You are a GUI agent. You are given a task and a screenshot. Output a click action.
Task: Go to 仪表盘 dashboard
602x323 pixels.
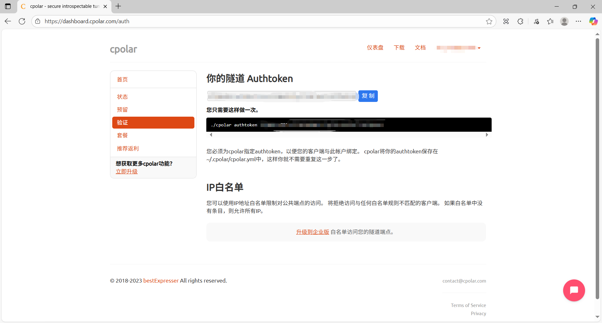[x=375, y=48]
